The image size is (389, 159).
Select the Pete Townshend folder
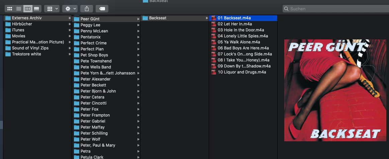(106, 61)
